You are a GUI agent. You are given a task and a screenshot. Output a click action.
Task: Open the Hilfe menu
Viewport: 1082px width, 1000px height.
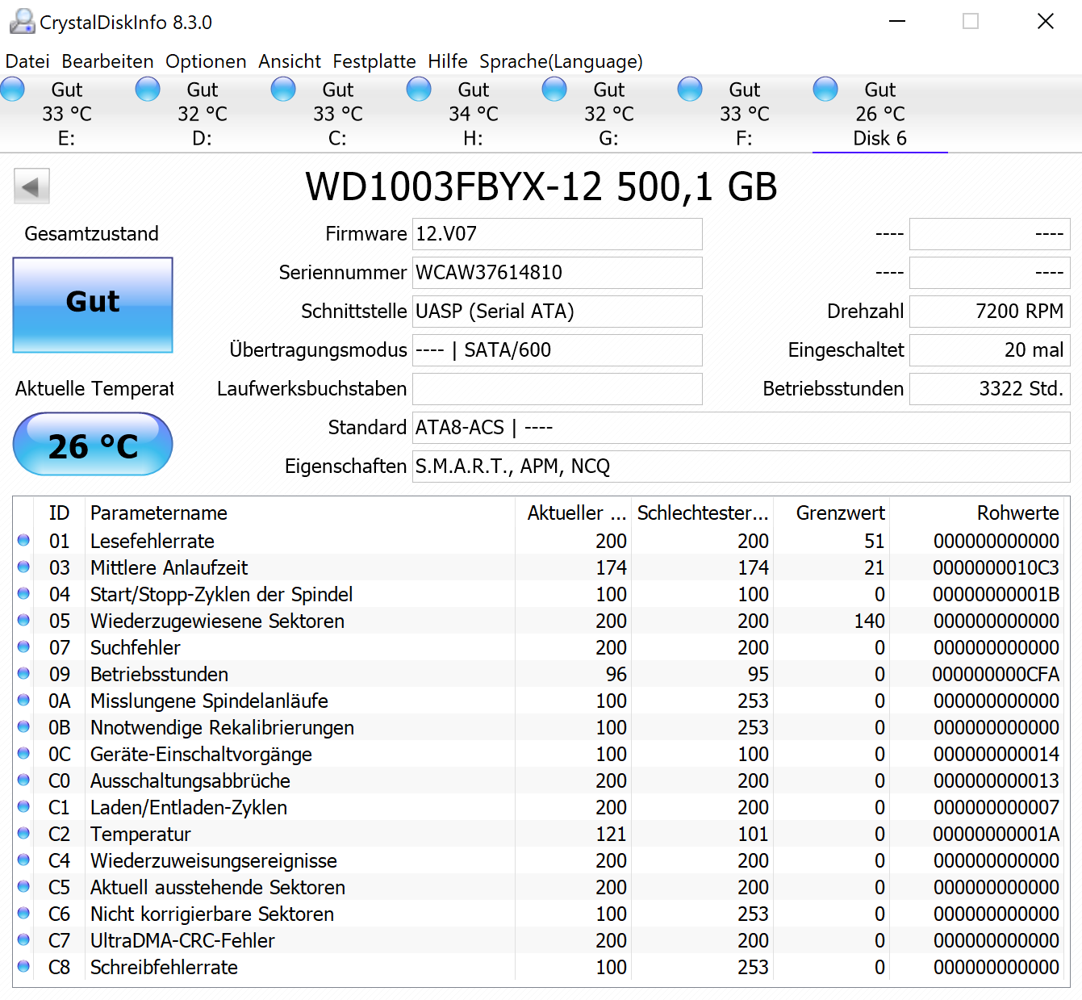(x=448, y=61)
